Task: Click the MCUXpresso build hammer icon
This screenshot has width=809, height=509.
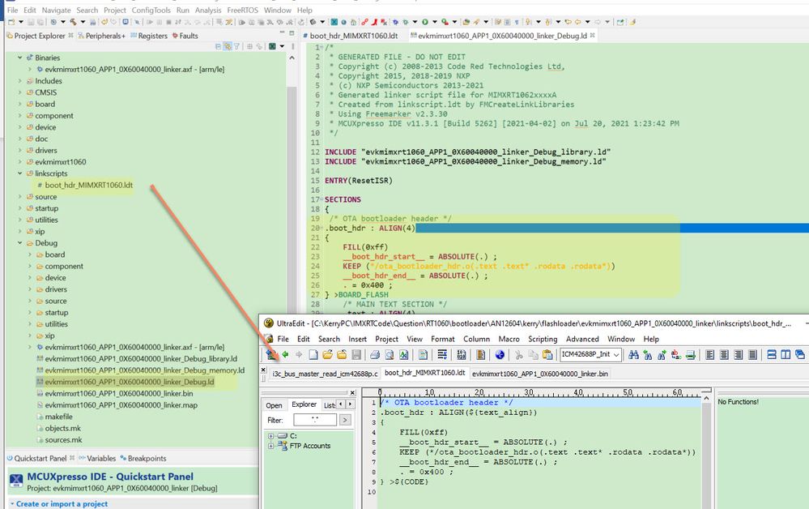Action: pyautogui.click(x=73, y=22)
